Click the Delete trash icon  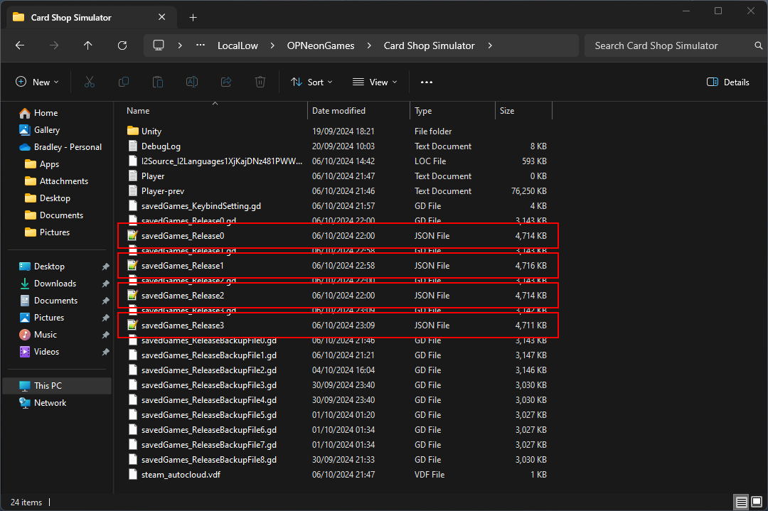(x=260, y=82)
